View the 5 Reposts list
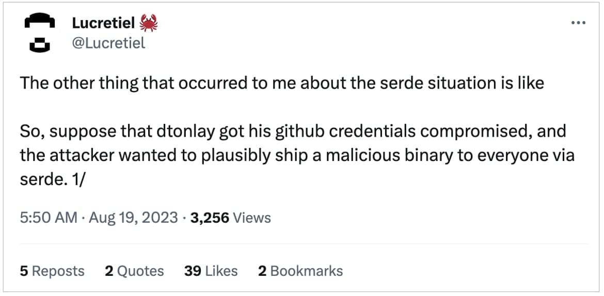The image size is (604, 296). [x=52, y=271]
